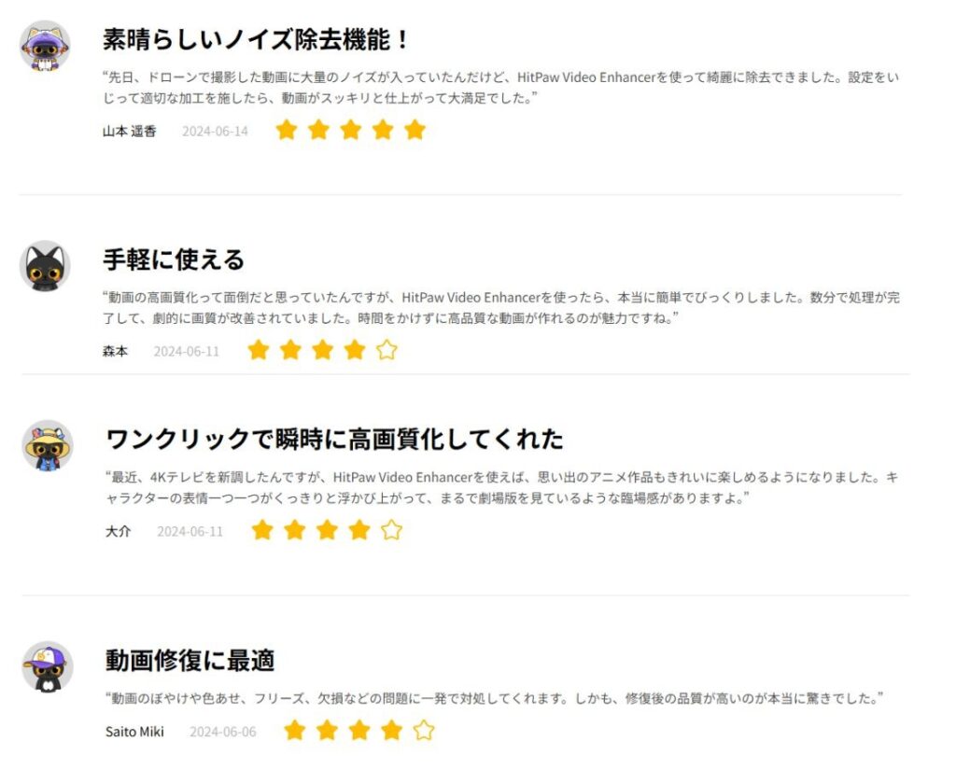Open the review titled 手軽に使える
The width and height of the screenshot is (956, 769).
pyautogui.click(x=173, y=259)
